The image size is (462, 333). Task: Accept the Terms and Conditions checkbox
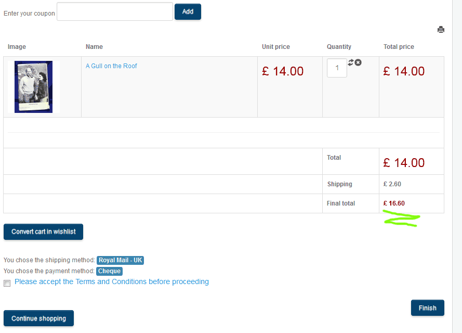pyautogui.click(x=7, y=283)
